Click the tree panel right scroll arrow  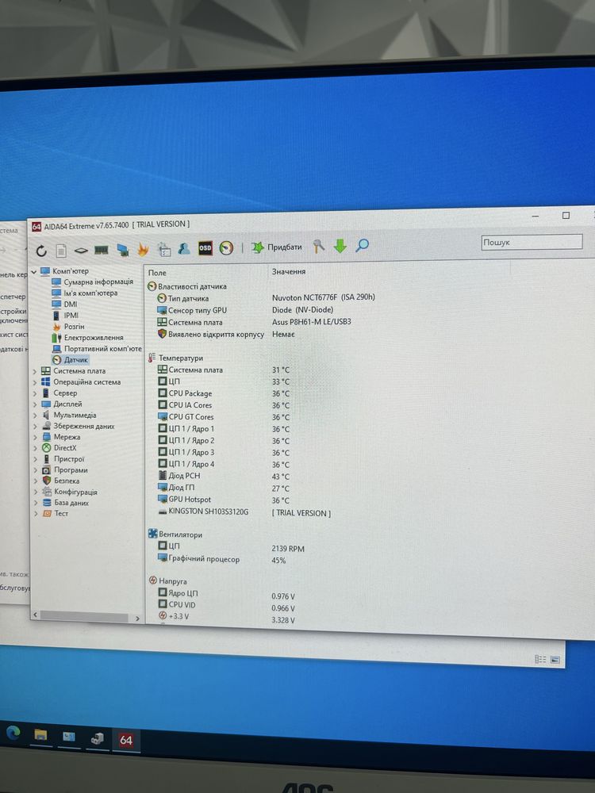tap(137, 618)
